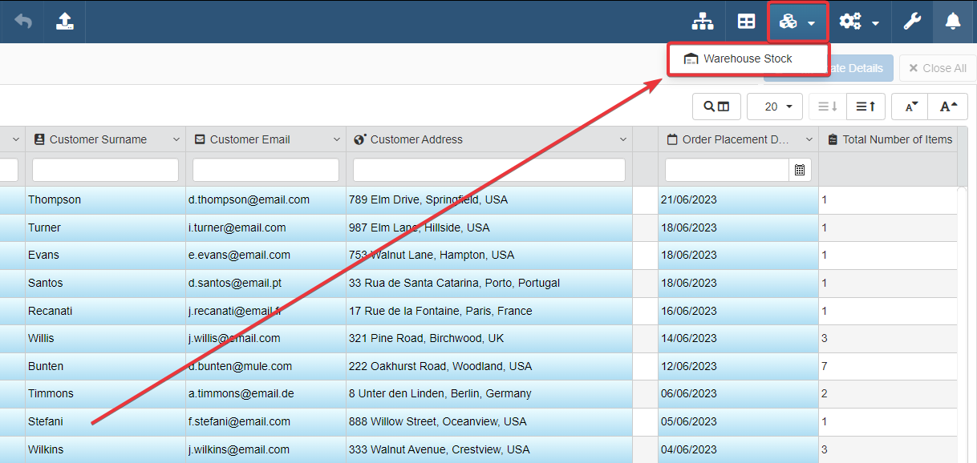
Task: Open the hierarchy sitemap icon
Action: [703, 22]
